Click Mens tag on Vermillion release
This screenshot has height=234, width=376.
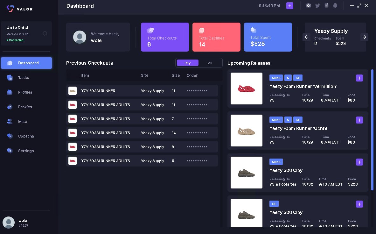(x=276, y=78)
